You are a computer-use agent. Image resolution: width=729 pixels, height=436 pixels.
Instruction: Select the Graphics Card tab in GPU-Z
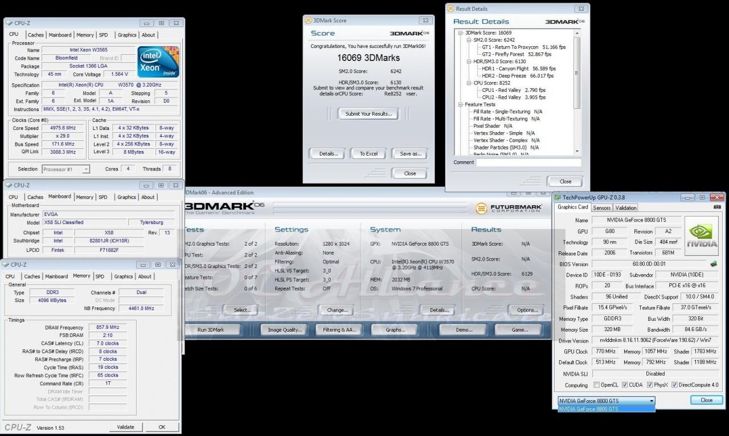(x=572, y=207)
